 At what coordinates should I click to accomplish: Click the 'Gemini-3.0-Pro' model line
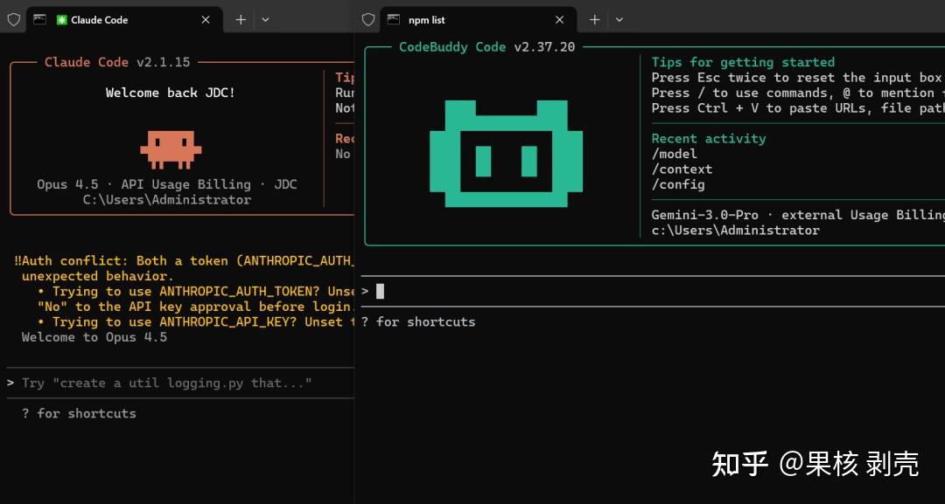click(x=798, y=215)
